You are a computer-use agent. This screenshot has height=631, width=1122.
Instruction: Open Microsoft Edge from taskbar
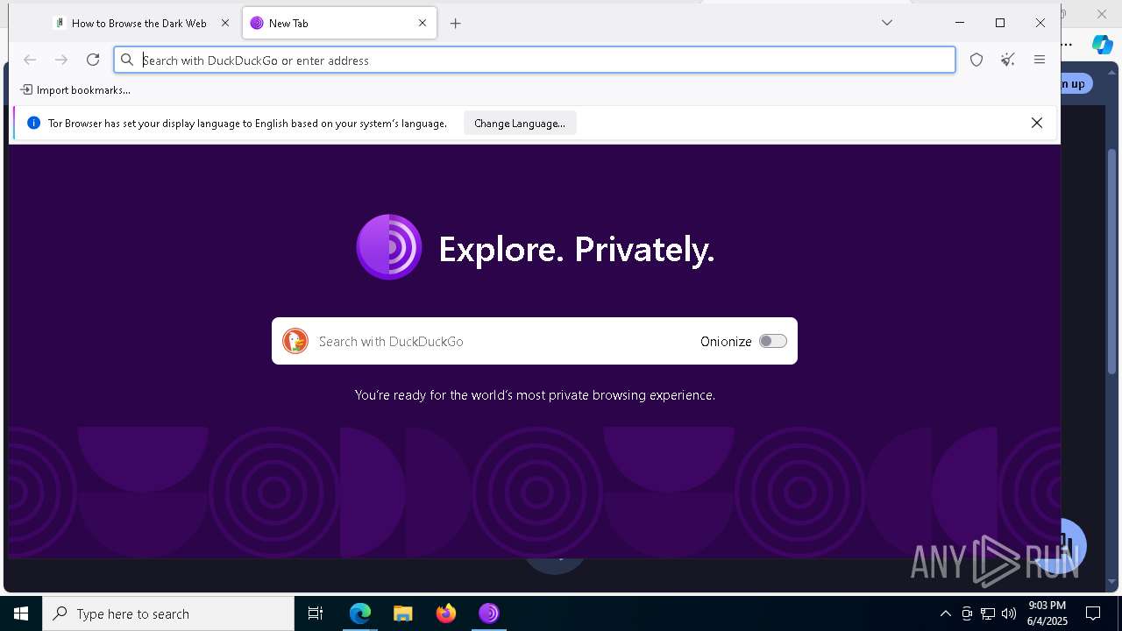coord(360,613)
